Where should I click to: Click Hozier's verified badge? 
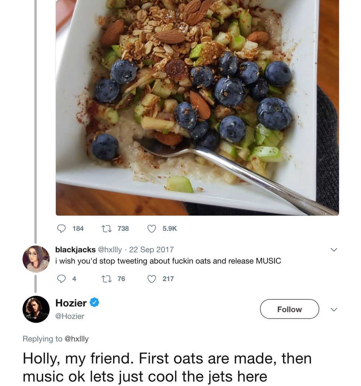(94, 303)
